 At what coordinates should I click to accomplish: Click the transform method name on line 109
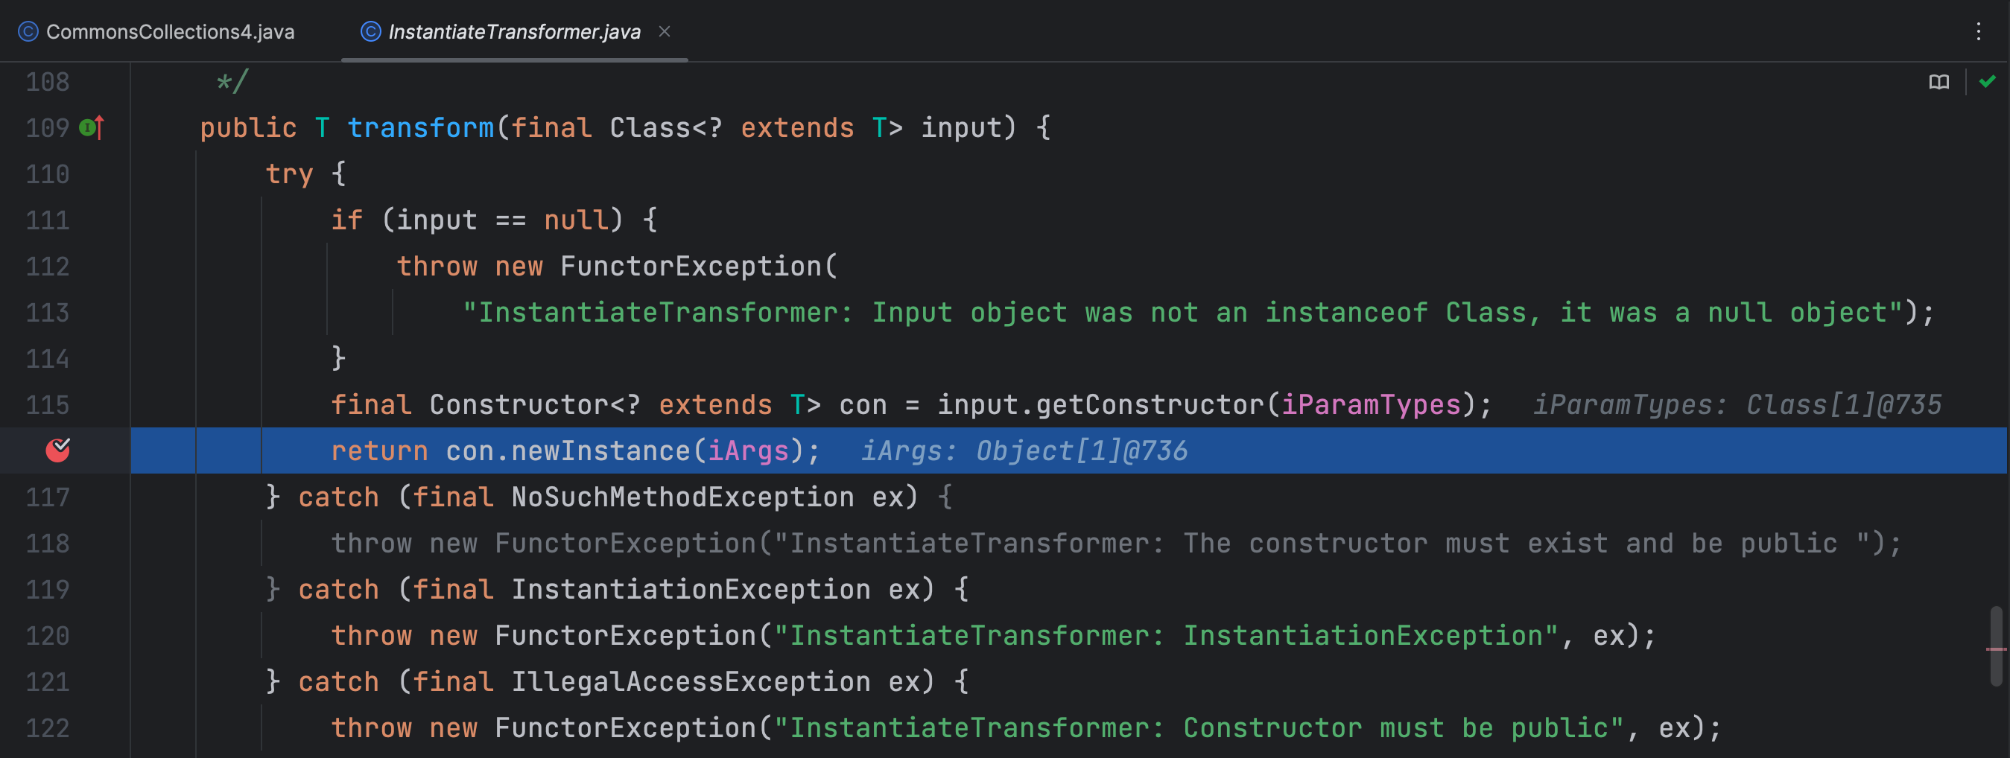click(x=421, y=127)
